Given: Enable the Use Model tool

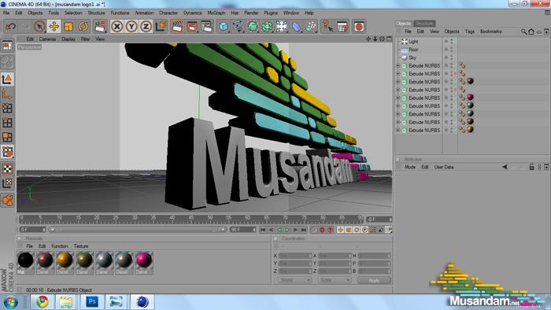Looking at the screenshot, I should tap(7, 79).
